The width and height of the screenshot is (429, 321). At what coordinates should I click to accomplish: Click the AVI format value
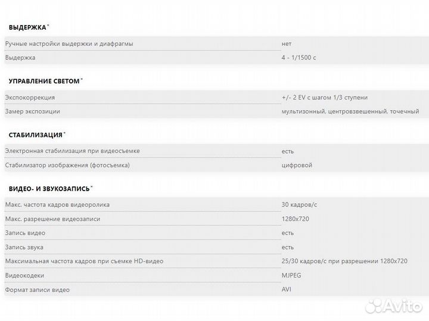(x=287, y=289)
